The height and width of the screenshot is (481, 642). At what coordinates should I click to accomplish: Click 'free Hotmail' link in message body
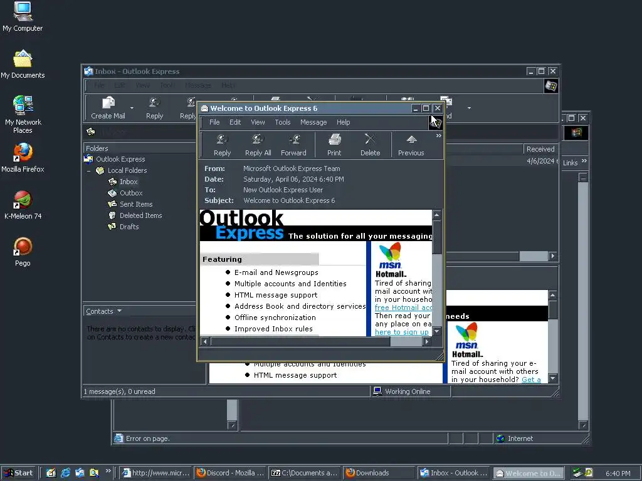tap(403, 308)
